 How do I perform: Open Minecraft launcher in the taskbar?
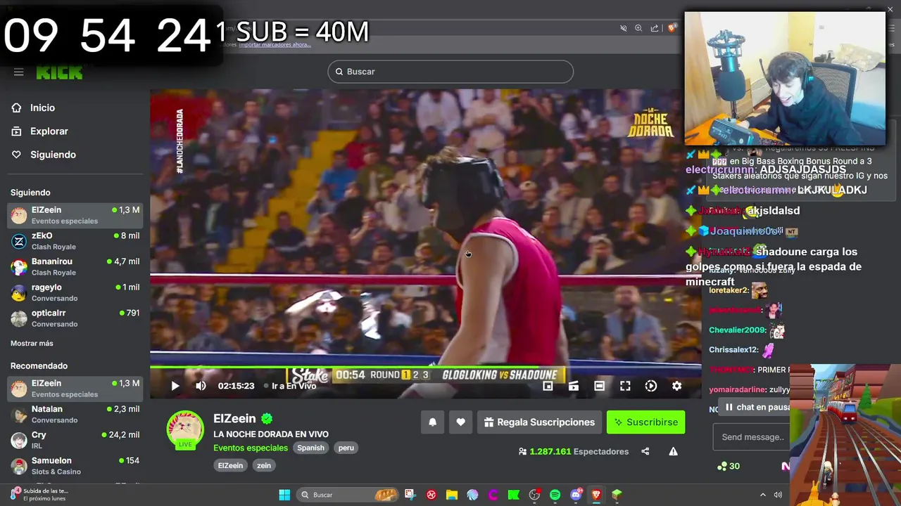pyautogui.click(x=617, y=495)
